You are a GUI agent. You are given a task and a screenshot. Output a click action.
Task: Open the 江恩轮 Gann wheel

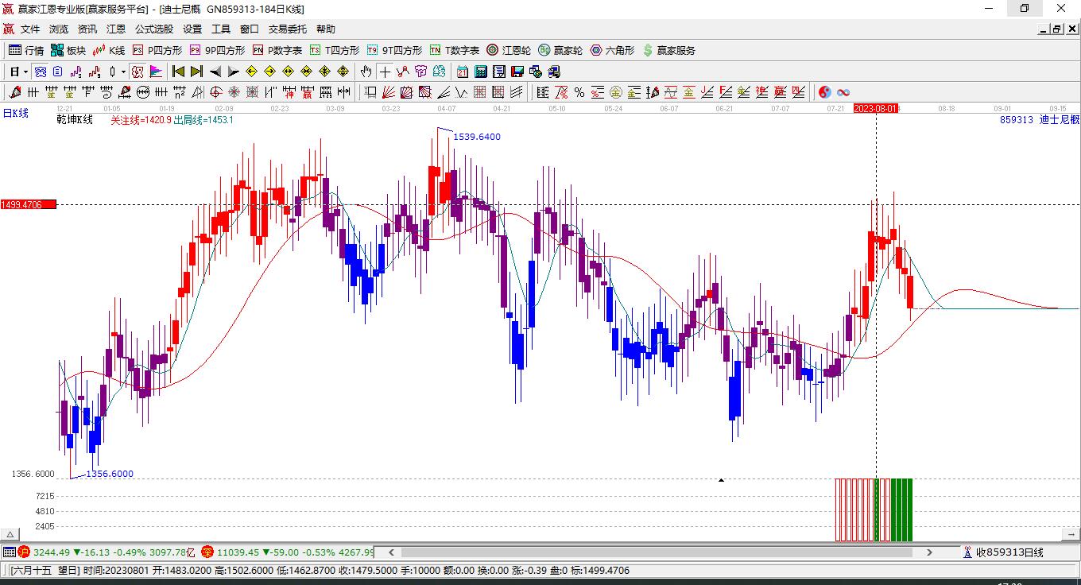[509, 50]
